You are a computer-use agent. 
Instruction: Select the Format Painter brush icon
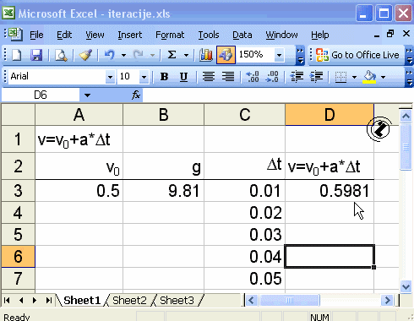coord(85,55)
